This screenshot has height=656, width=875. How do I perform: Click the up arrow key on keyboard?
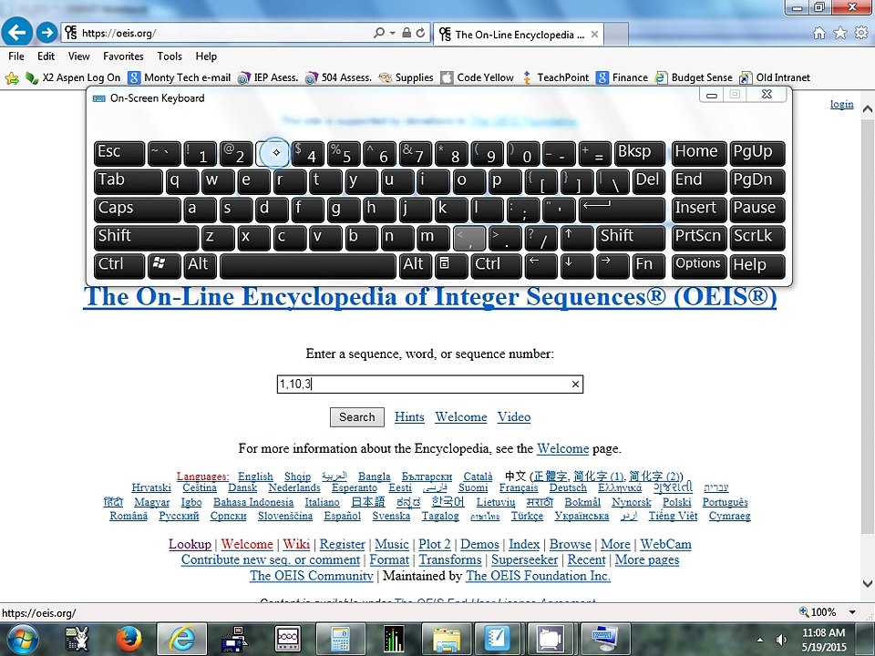point(576,238)
